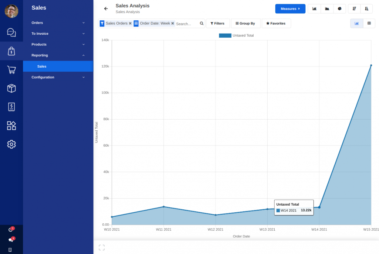Sort chart data in descending order
Screen dimensions: 379x254
pyautogui.click(x=354, y=8)
